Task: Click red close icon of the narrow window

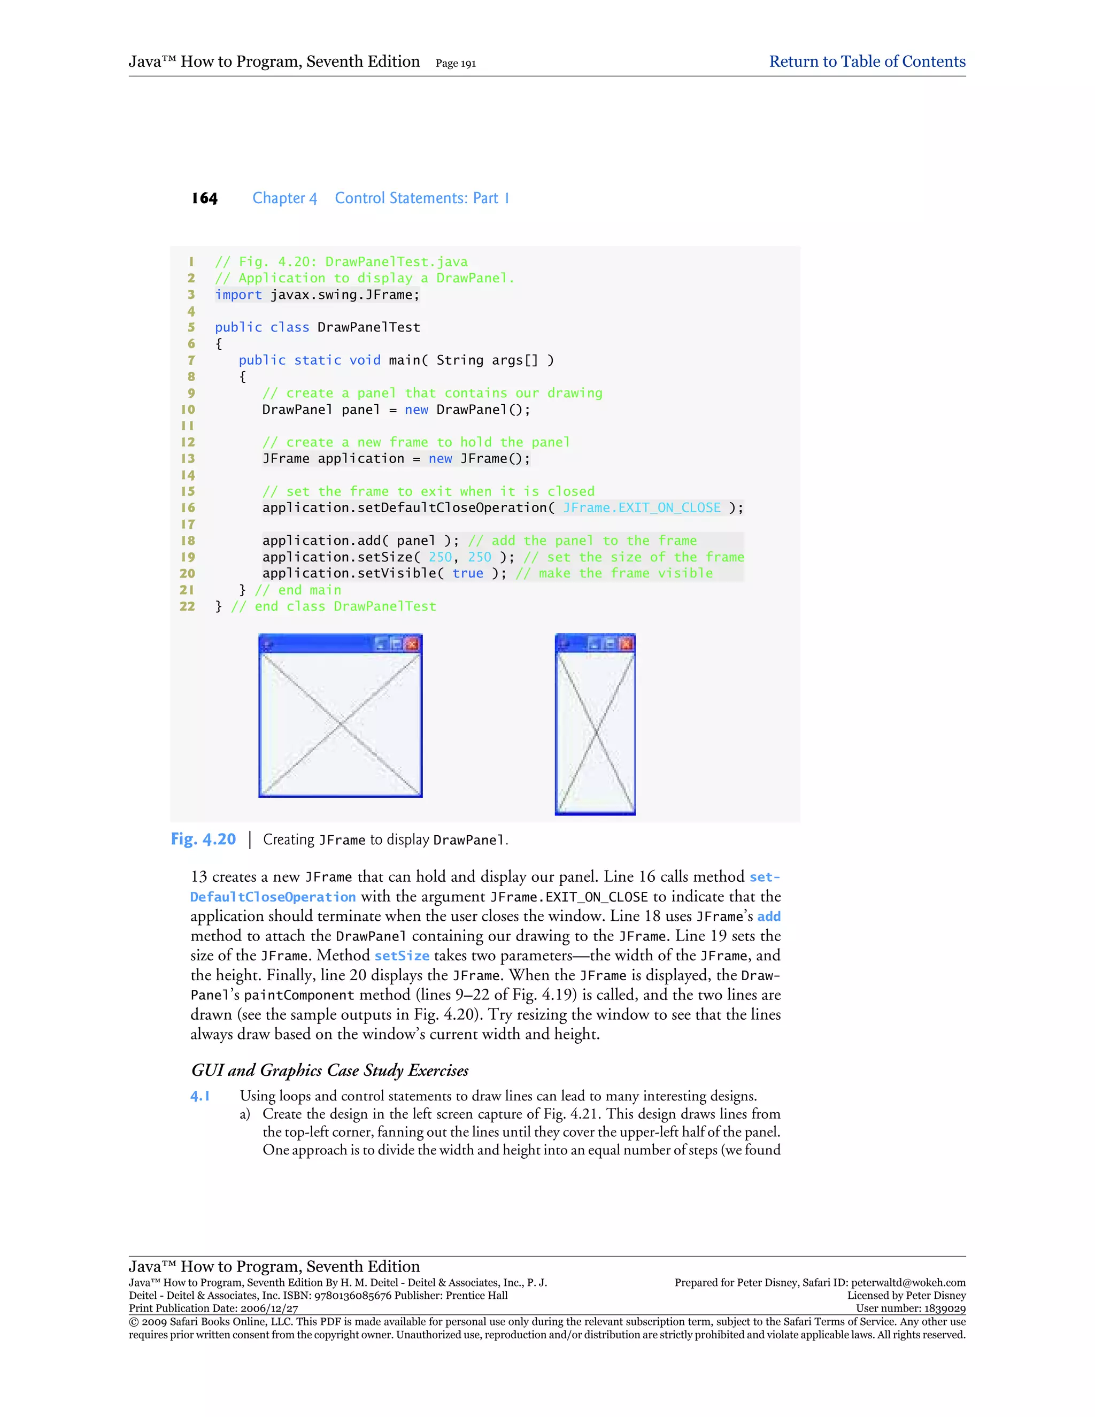Action: [626, 644]
